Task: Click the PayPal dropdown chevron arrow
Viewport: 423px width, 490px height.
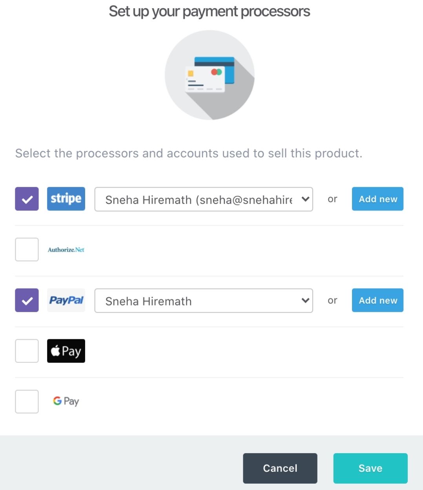Action: (x=305, y=300)
